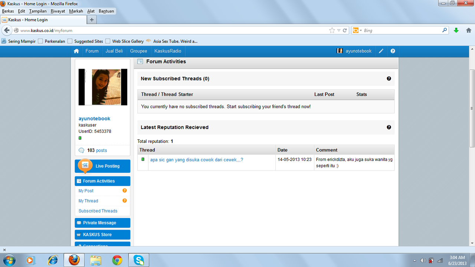Open a new tab with plus button
The image size is (475, 267).
click(x=92, y=20)
